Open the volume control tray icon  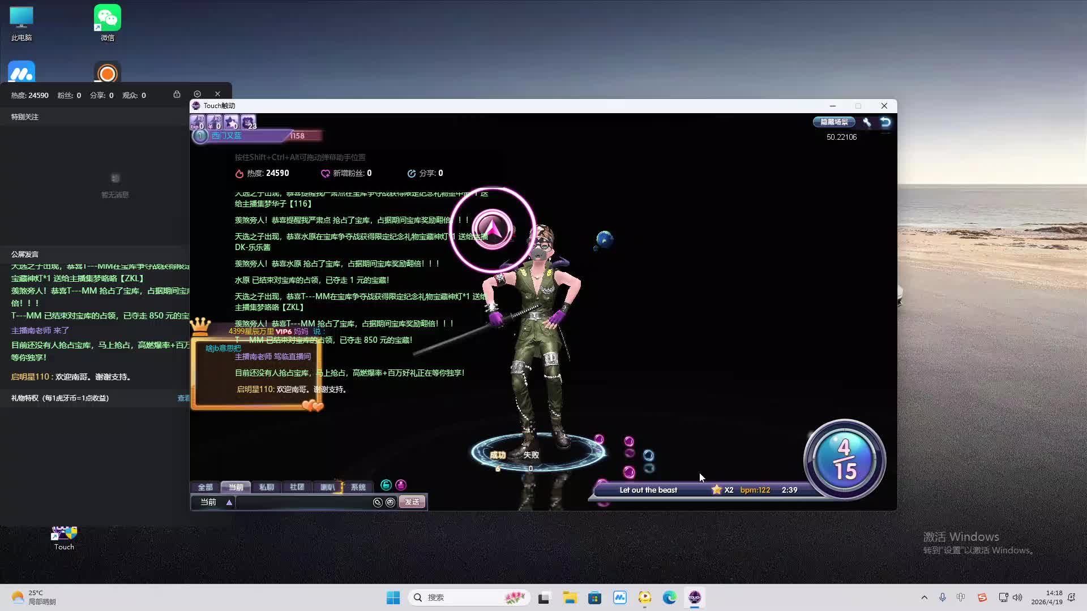(1017, 597)
